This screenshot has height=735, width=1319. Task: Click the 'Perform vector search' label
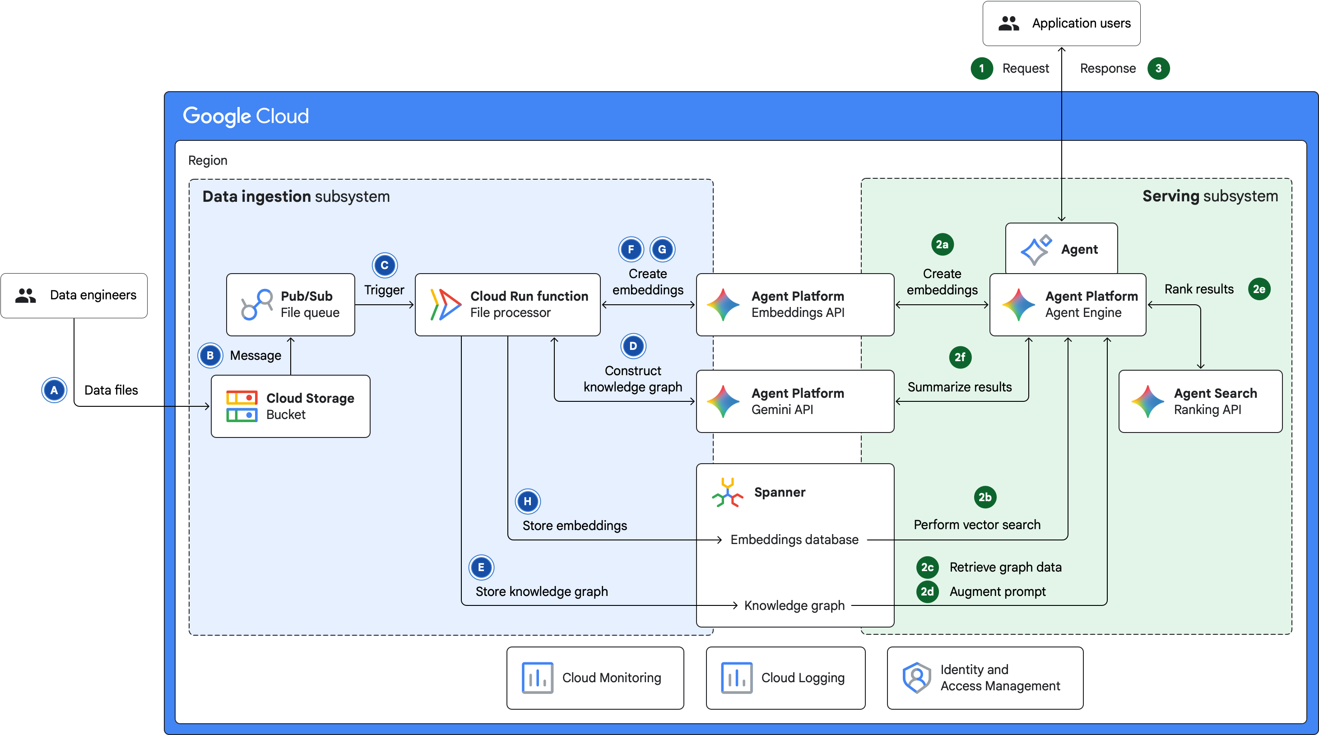click(x=977, y=525)
